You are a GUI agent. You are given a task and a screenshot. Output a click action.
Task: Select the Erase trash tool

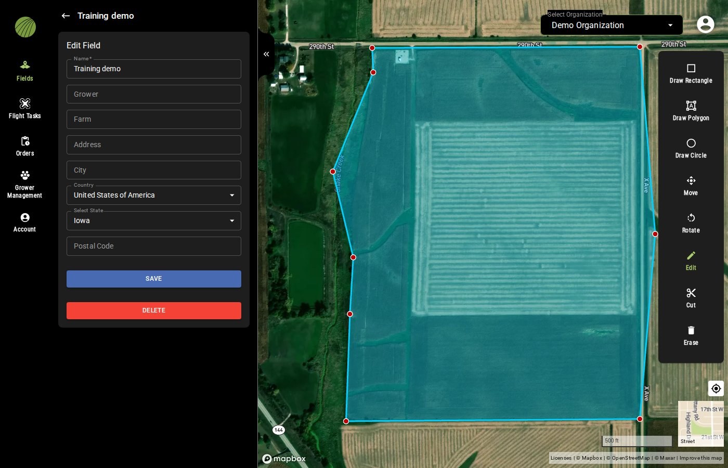click(691, 336)
